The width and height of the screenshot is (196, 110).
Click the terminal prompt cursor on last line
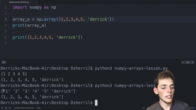pos(96,103)
